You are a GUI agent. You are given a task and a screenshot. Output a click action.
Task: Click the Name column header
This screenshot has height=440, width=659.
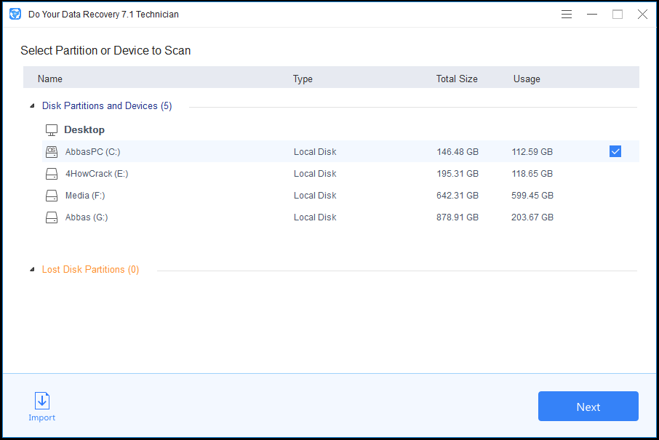click(50, 79)
